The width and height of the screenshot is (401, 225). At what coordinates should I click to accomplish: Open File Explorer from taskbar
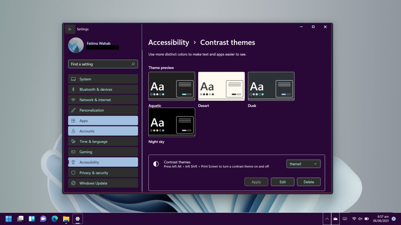(66, 219)
